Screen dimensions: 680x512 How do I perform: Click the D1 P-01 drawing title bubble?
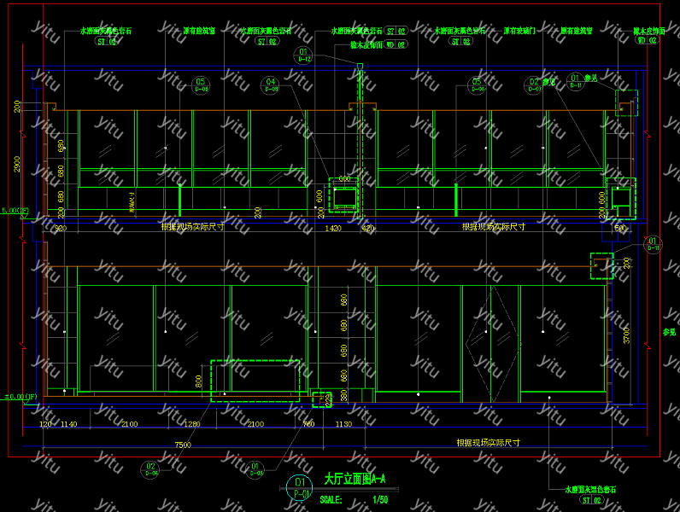coord(300,486)
